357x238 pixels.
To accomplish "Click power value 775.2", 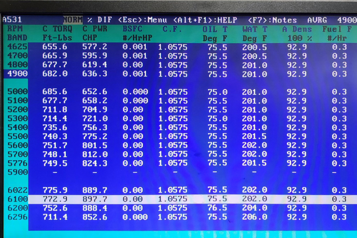I will pyautogui.click(x=95, y=136).
